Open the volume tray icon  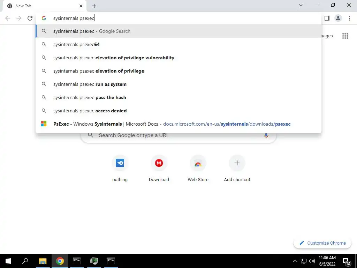tap(312, 261)
